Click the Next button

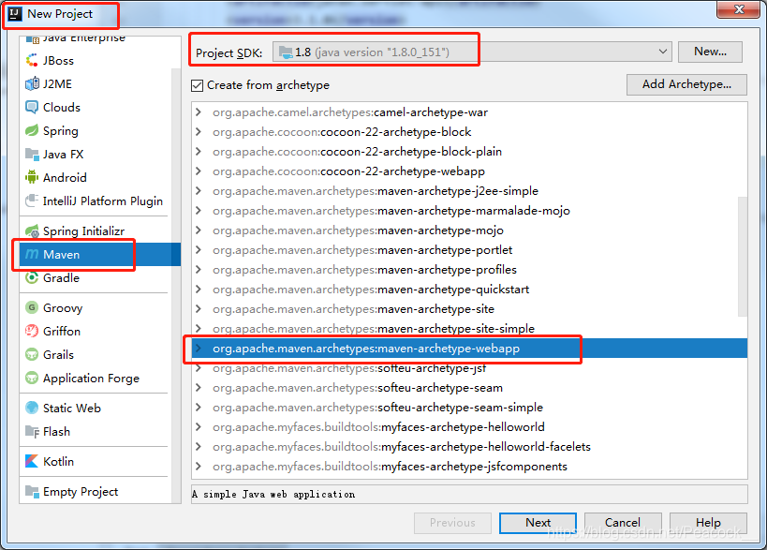(538, 523)
